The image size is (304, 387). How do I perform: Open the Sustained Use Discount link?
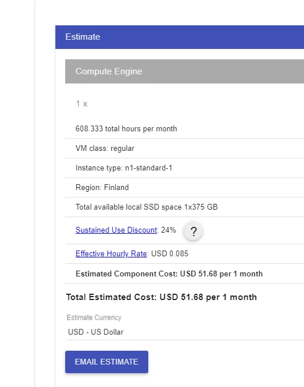coord(116,230)
